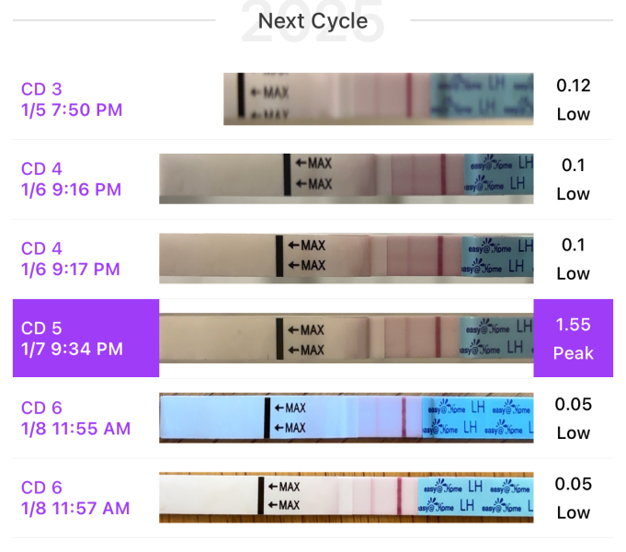
Task: Select the CD 3 1/5 7:50 PM entry
Action: pyautogui.click(x=72, y=99)
